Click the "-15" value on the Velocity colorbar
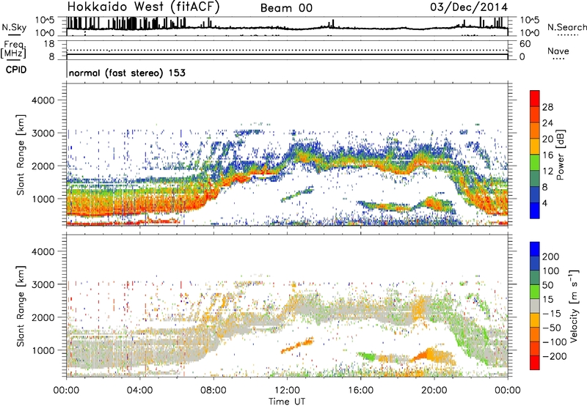This screenshot has height=406, width=587. click(x=552, y=314)
